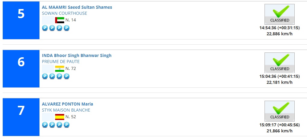The image size is (307, 139).
Task: Click third blue check badge under Alvarez Ponton
Action: point(59,125)
